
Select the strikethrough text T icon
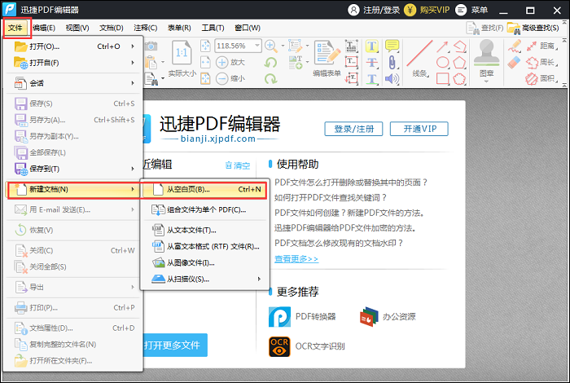click(371, 62)
